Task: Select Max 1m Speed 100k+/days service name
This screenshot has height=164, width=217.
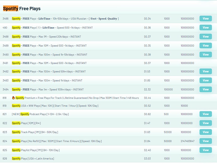Action: (48, 89)
